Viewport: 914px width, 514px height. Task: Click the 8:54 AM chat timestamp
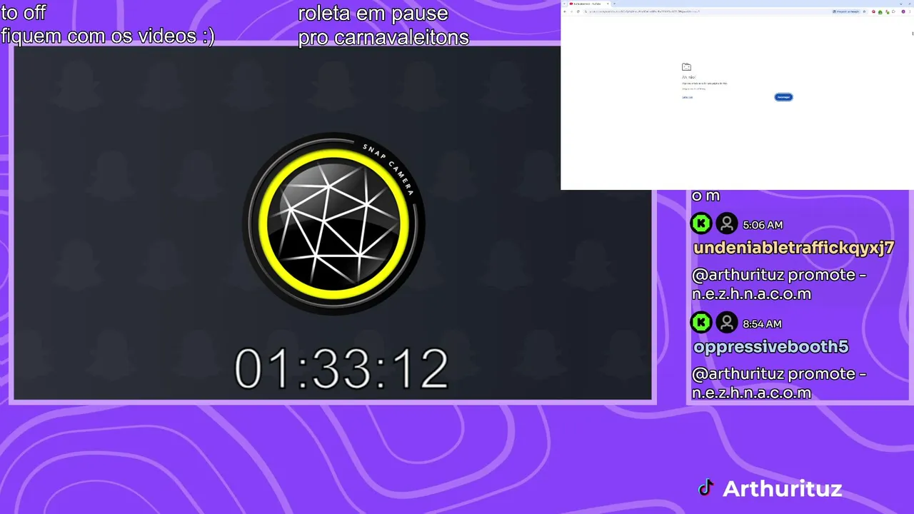762,324
